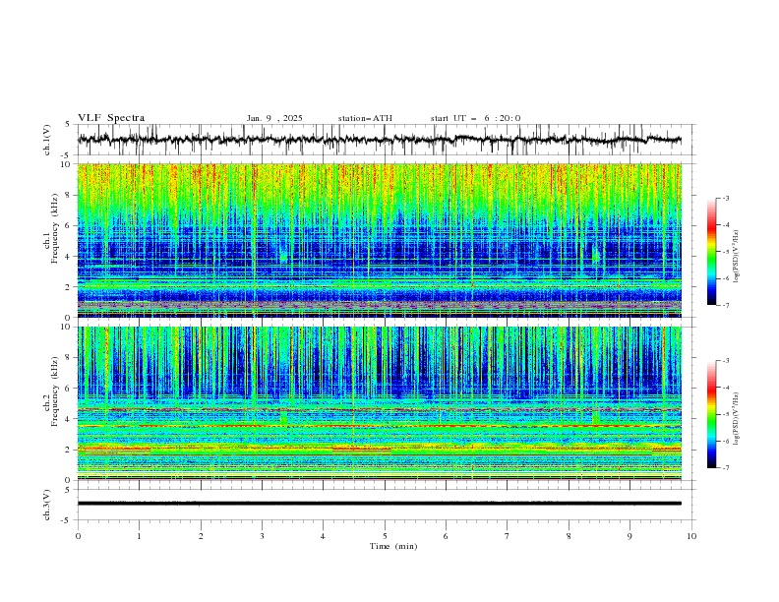This screenshot has height=602, width=779.
Task: Click the "ch.1(V)" waveform axis label
Action: pos(47,140)
